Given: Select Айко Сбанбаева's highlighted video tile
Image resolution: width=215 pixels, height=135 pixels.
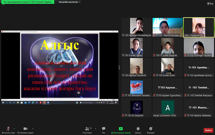Looking at the screenshot, I should [198, 27].
